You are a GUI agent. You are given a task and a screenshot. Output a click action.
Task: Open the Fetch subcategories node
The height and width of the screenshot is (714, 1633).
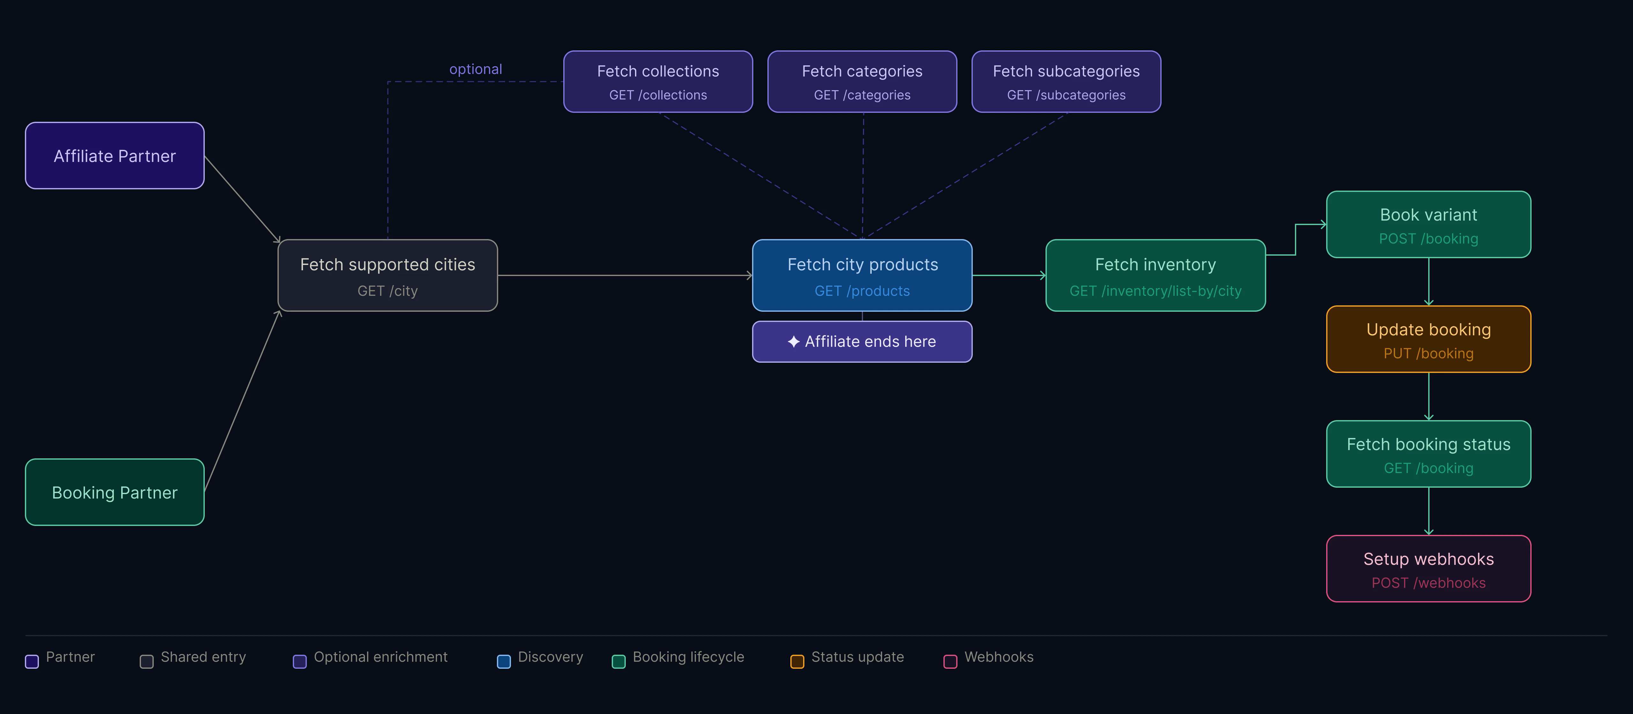pyautogui.click(x=1066, y=82)
